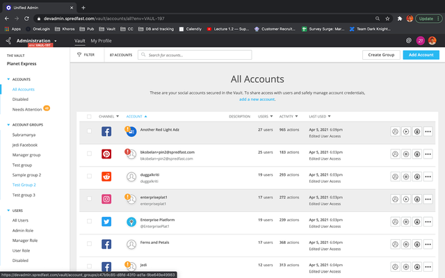Click Reddit channel icon of duggalkriti
The width and height of the screenshot is (445, 278).
click(106, 177)
